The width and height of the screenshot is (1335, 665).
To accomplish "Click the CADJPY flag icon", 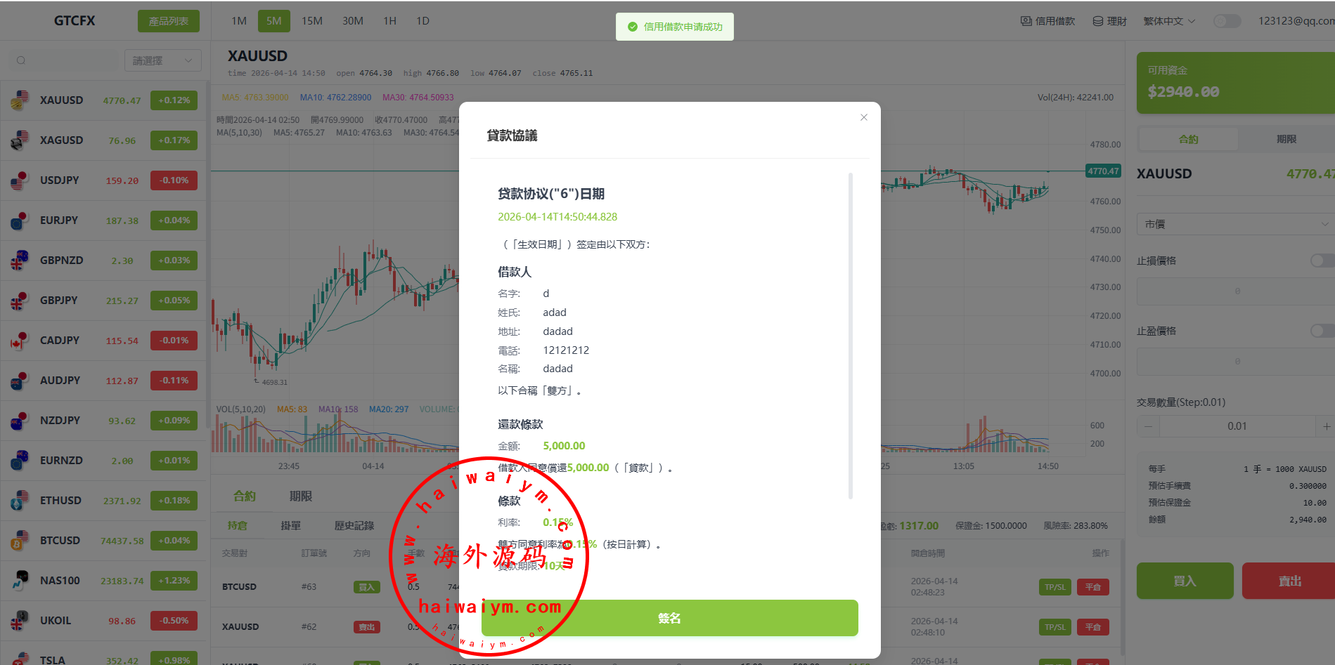I will [x=20, y=341].
